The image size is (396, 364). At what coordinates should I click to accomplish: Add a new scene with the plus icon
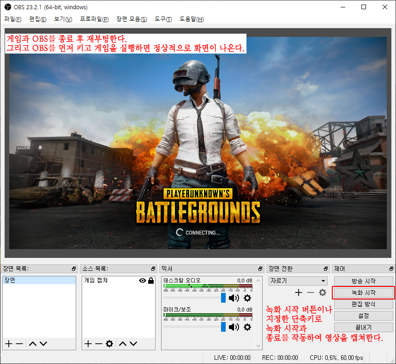click(9, 344)
